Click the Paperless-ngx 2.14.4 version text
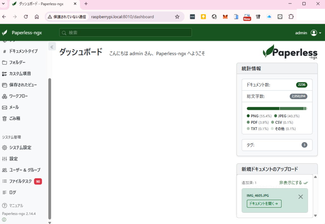 coord(19,214)
